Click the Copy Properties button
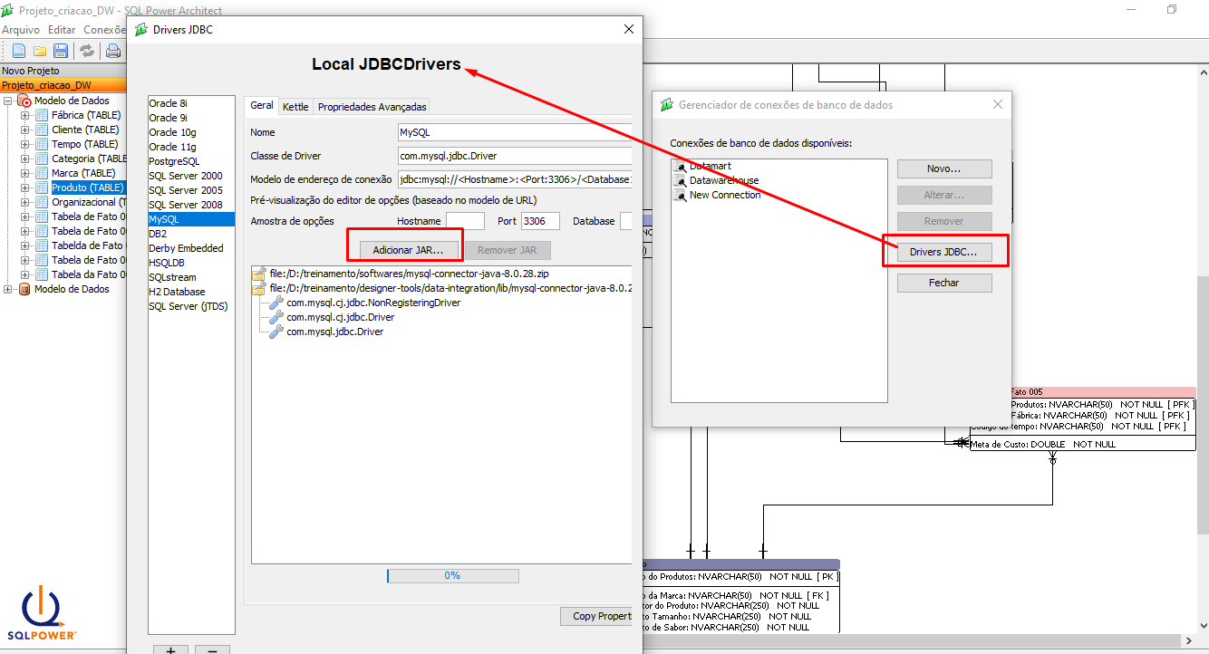1209x654 pixels. click(596, 616)
